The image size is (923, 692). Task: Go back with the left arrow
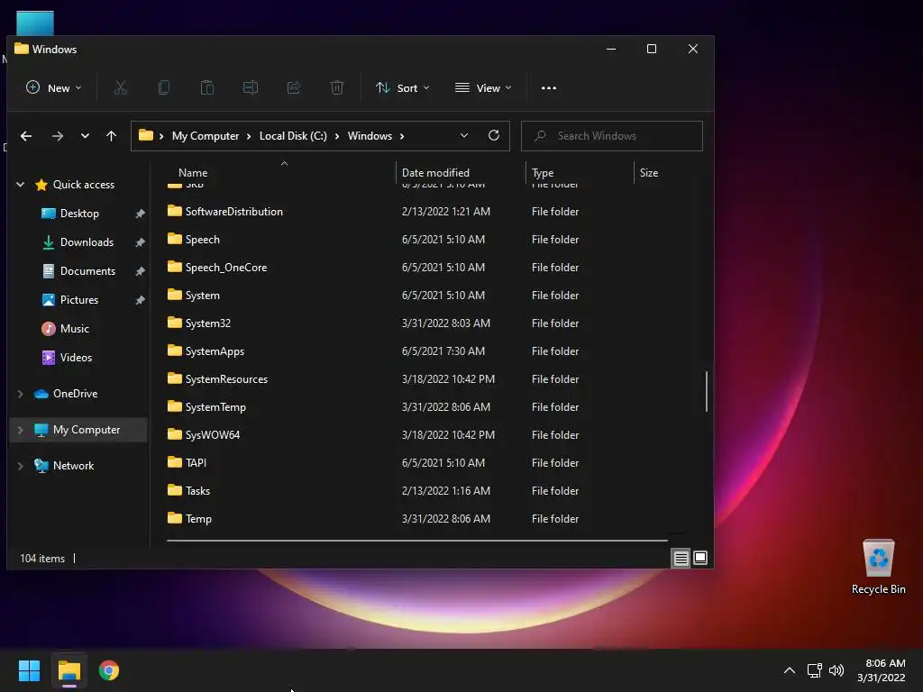click(26, 136)
